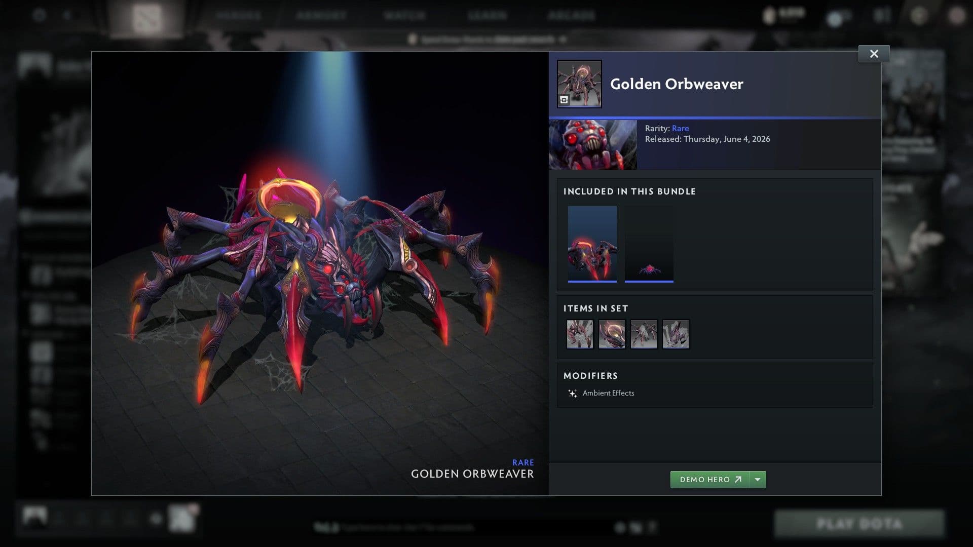This screenshot has height=547, width=973.
Task: Click the blue 'Rare' rarity link
Action: click(680, 128)
